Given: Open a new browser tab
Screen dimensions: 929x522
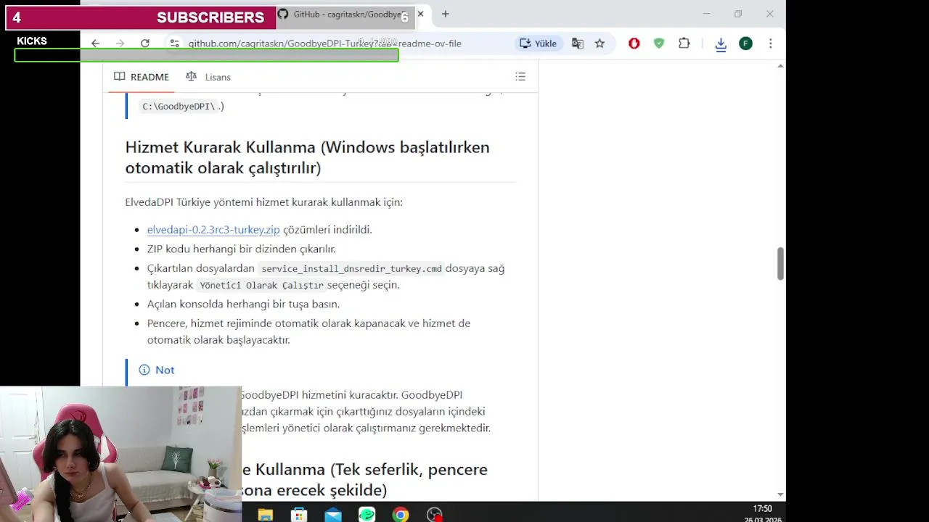Looking at the screenshot, I should tap(445, 14).
